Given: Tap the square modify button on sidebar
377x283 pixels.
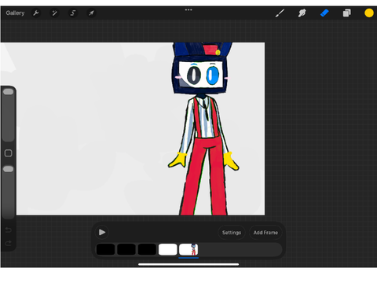Looking at the screenshot, I should [x=8, y=153].
